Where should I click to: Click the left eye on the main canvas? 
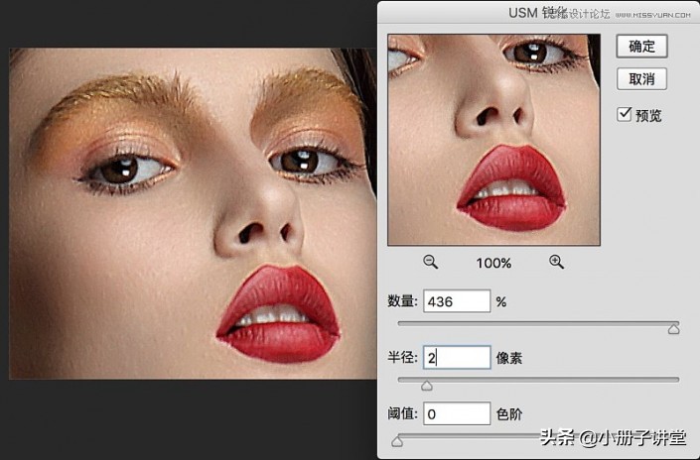tap(123, 171)
